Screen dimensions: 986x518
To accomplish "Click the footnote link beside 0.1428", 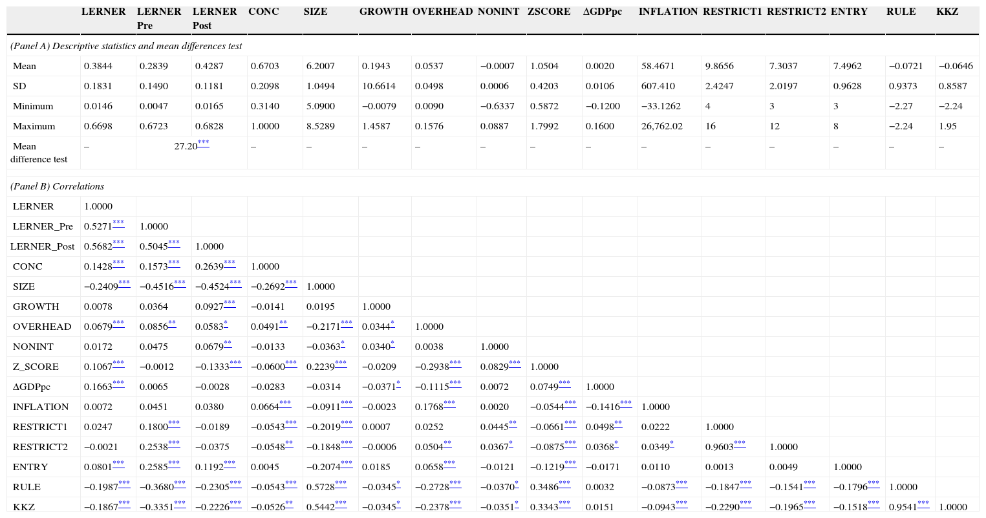I will (x=118, y=263).
